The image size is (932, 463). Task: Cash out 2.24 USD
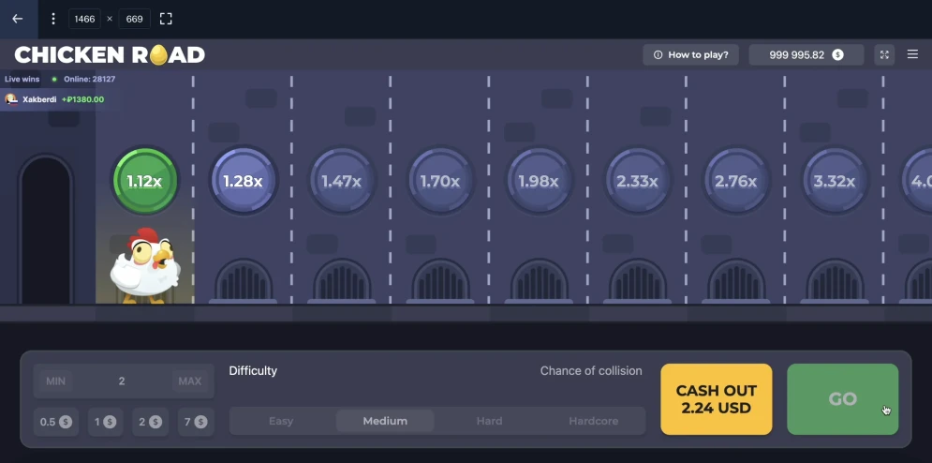pos(716,399)
